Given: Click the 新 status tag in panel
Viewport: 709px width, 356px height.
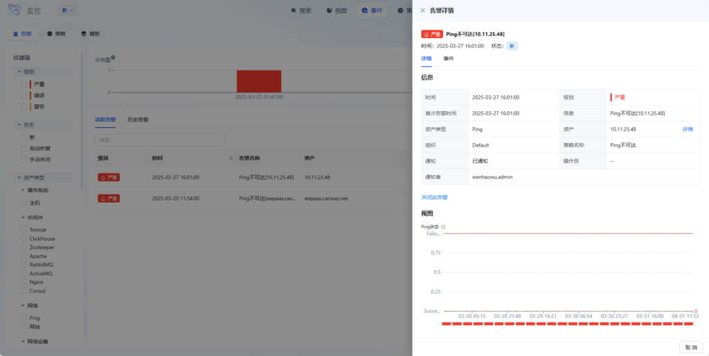Looking at the screenshot, I should pyautogui.click(x=512, y=46).
